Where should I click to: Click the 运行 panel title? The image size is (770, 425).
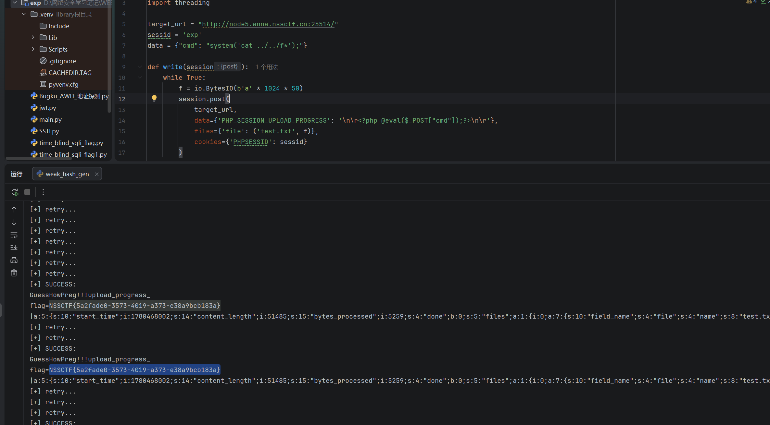click(17, 174)
